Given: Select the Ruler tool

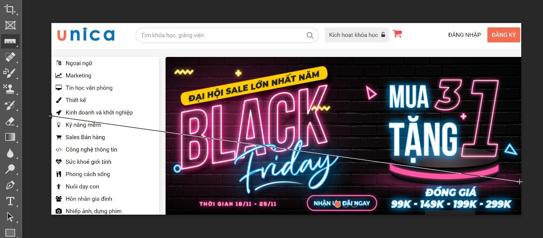Looking at the screenshot, I should pyautogui.click(x=10, y=41).
